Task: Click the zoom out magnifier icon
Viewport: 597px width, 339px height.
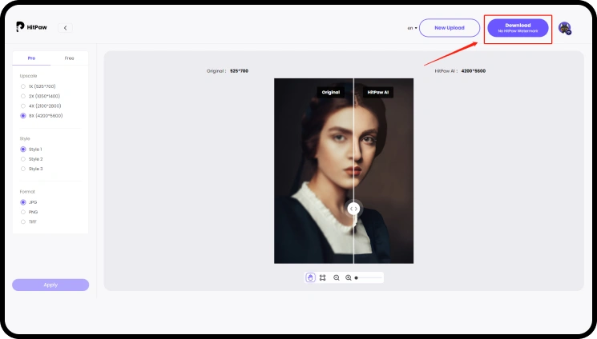Action: 337,277
